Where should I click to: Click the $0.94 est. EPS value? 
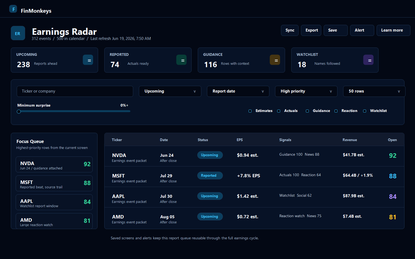[247, 155]
